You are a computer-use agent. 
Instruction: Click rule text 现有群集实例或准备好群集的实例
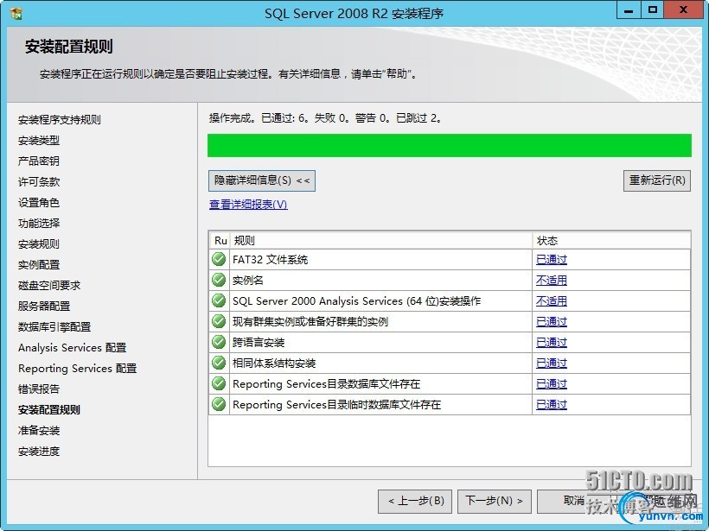click(x=310, y=322)
